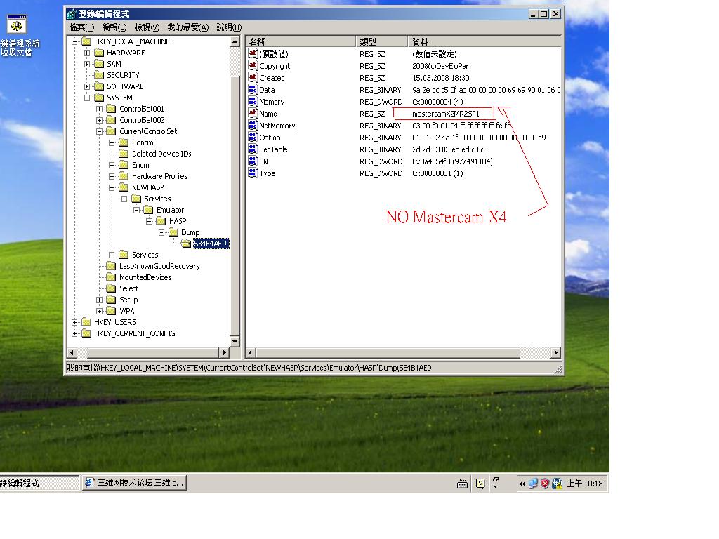Click the string icon beside the Copyright value
Viewport: 719px width, 539px height.
tap(251, 65)
